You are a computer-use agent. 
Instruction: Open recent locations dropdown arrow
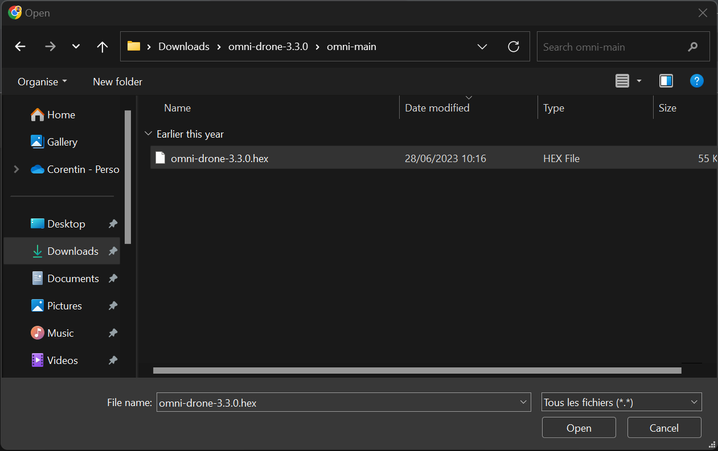coord(76,47)
